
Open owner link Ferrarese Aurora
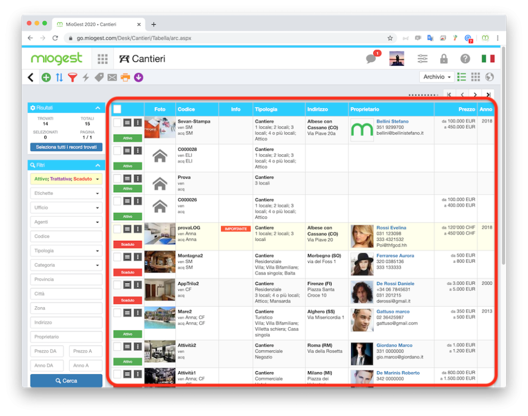pos(395,256)
